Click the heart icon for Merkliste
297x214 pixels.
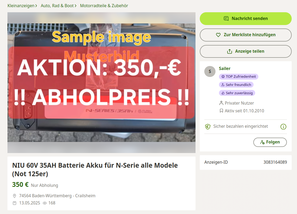218,35
